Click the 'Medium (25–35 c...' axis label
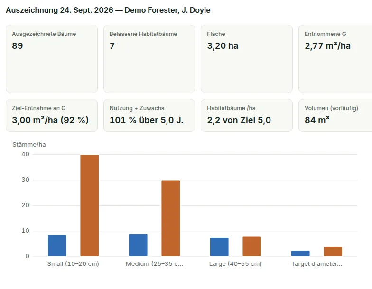Image resolution: width=372 pixels, height=289 pixels. [x=155, y=264]
